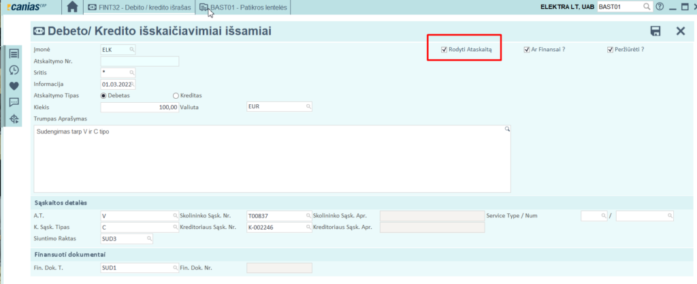Click the Atskaitymo Nr. input field

pyautogui.click(x=140, y=61)
